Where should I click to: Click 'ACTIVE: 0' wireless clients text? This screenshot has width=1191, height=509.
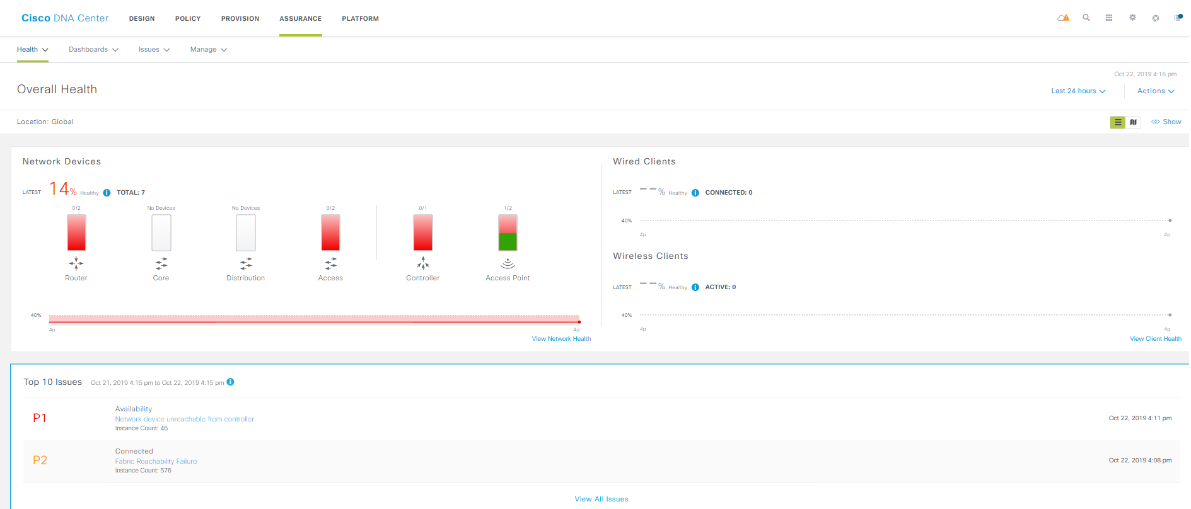click(721, 287)
